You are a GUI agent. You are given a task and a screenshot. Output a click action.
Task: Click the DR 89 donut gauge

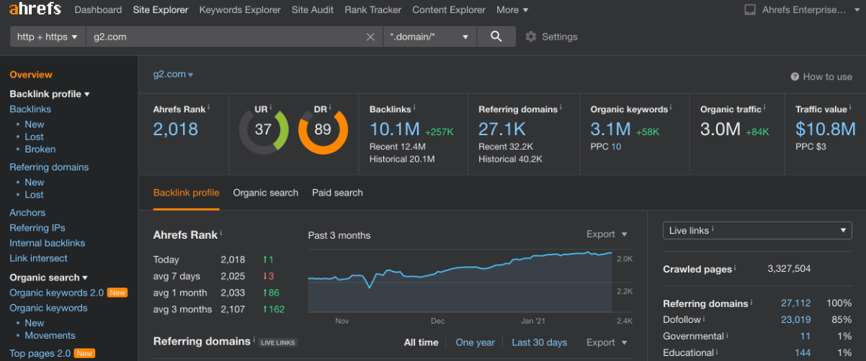(x=323, y=130)
